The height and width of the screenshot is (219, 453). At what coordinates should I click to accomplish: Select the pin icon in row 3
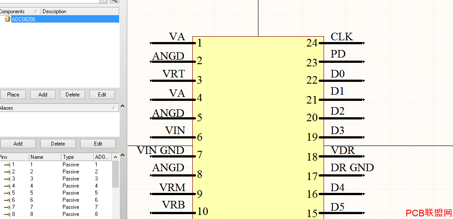click(x=7, y=179)
